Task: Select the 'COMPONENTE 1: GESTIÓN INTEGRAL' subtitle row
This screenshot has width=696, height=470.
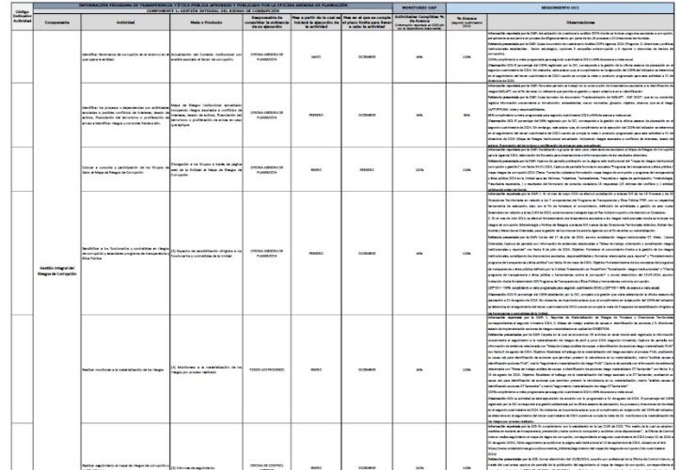Action: [214, 10]
